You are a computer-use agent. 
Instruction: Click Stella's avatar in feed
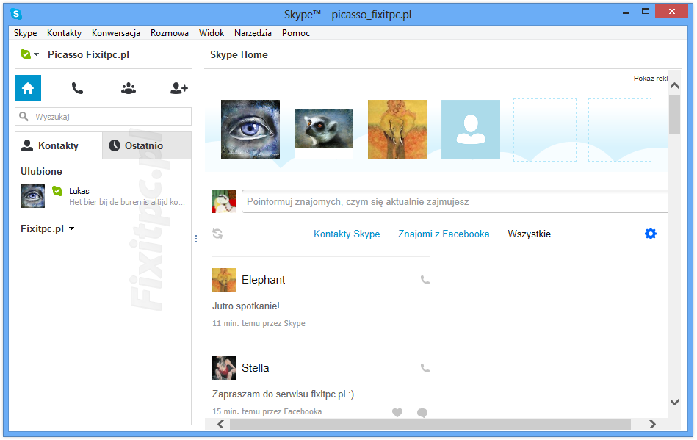point(224,367)
